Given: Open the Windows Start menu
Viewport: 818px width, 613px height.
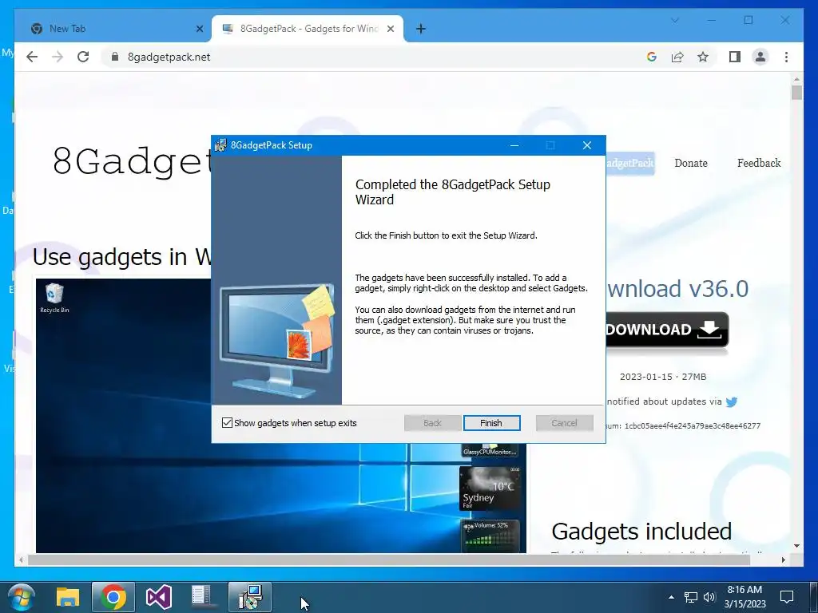Looking at the screenshot, I should pyautogui.click(x=21, y=597).
